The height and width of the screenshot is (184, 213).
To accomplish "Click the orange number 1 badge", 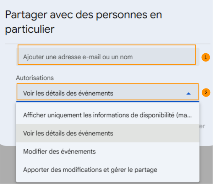I will point(205,57).
